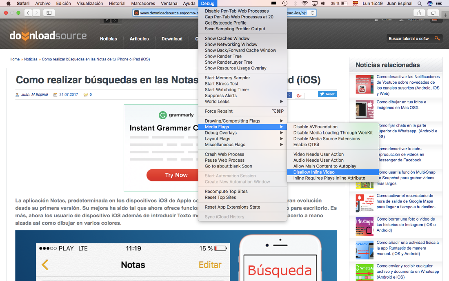Toggle Disable Media Loading Through WebKit
The height and width of the screenshot is (281, 449).
[332, 133]
